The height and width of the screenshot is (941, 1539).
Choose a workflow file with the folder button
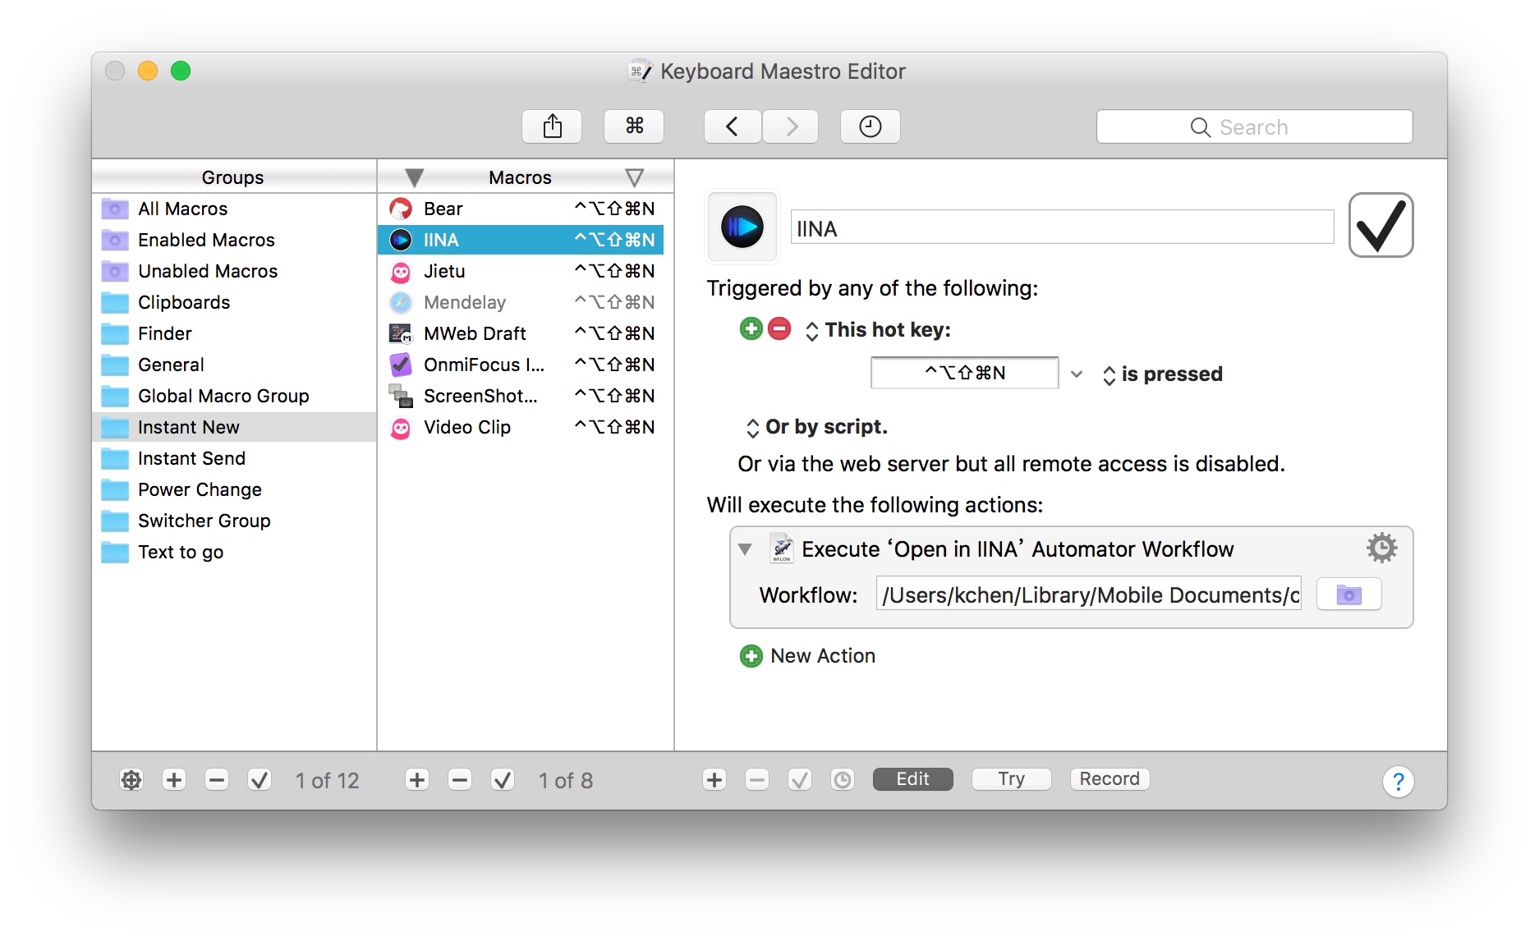coord(1348,594)
